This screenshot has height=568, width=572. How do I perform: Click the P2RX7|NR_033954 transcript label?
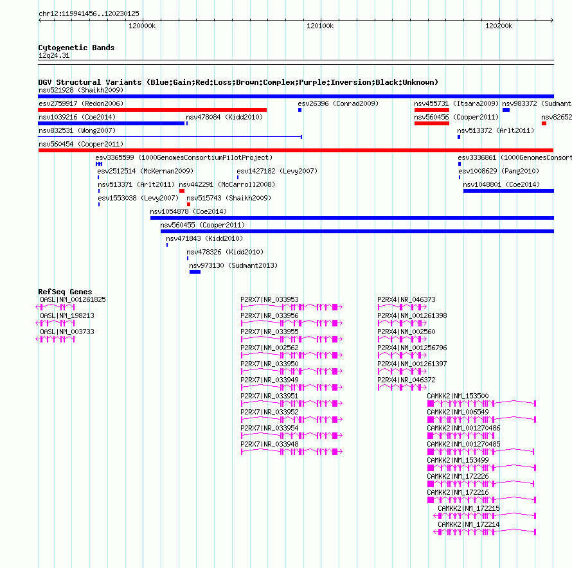point(269,428)
